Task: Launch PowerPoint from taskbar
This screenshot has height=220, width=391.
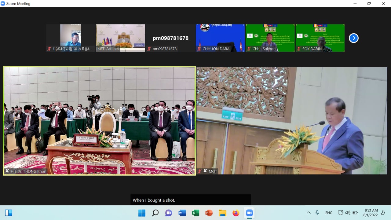Action: click(209, 213)
